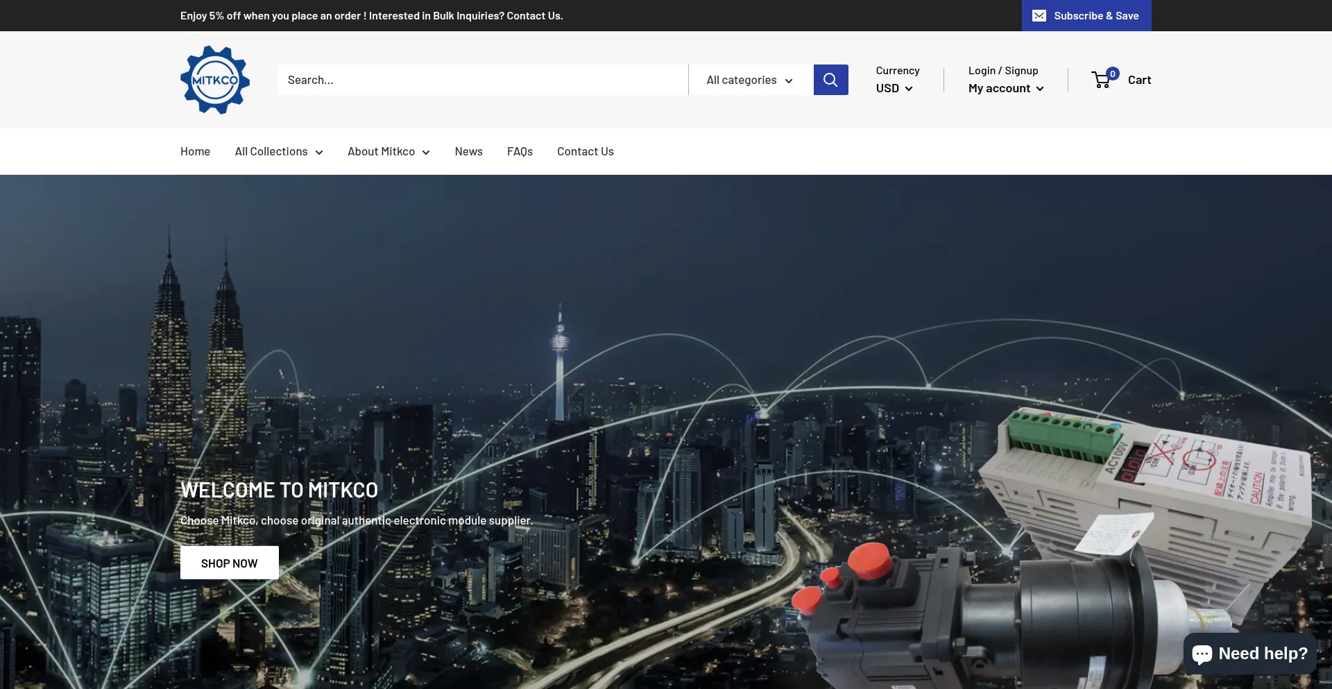
Task: Open the FAQs menu item
Action: (520, 151)
